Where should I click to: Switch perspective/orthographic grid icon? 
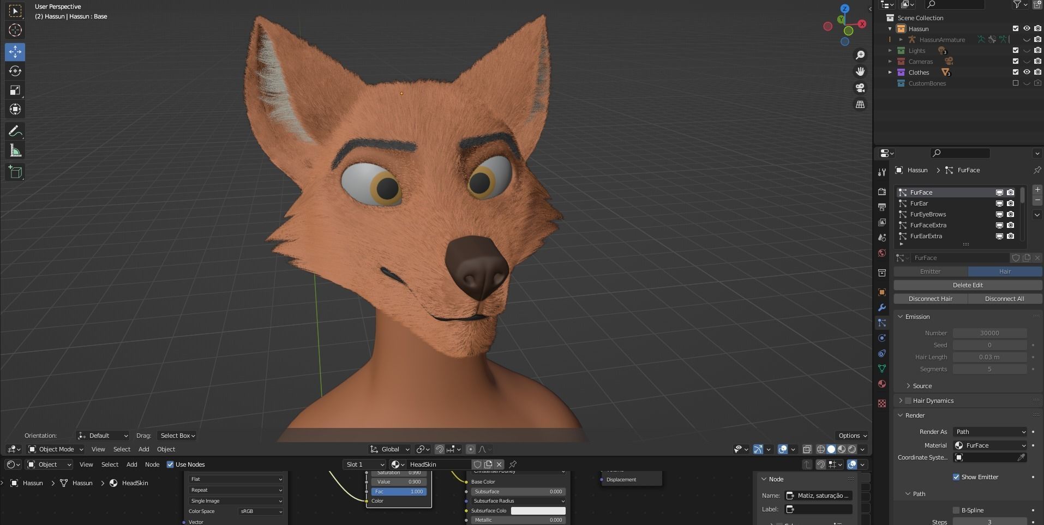pyautogui.click(x=860, y=104)
